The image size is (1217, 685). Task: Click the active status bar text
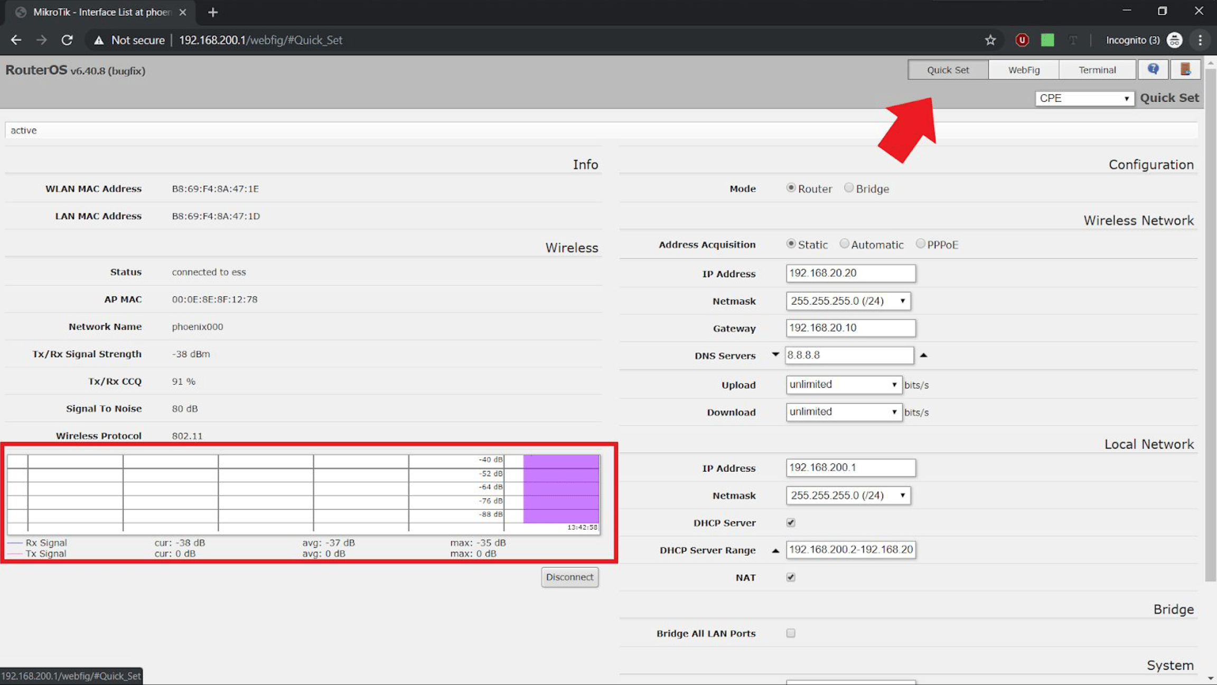24,130
